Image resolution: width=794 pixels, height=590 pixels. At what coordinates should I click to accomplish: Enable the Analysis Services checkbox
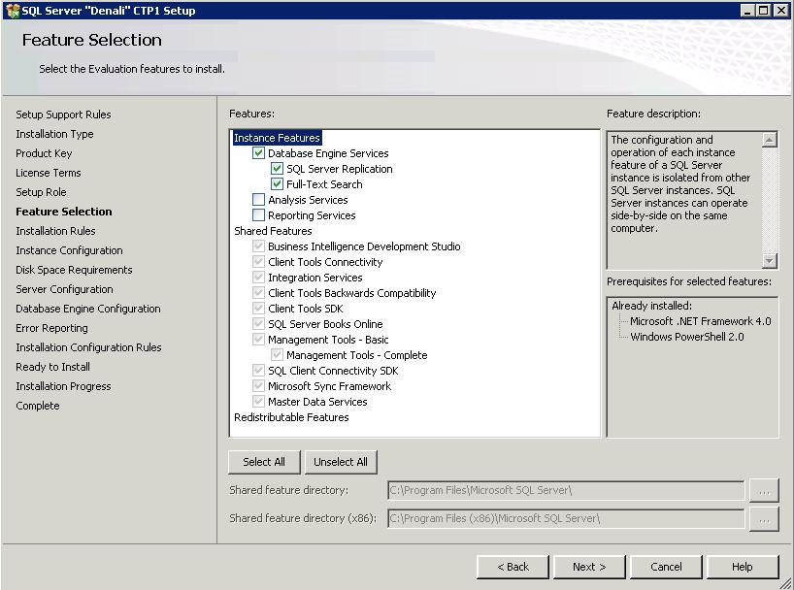pos(258,200)
